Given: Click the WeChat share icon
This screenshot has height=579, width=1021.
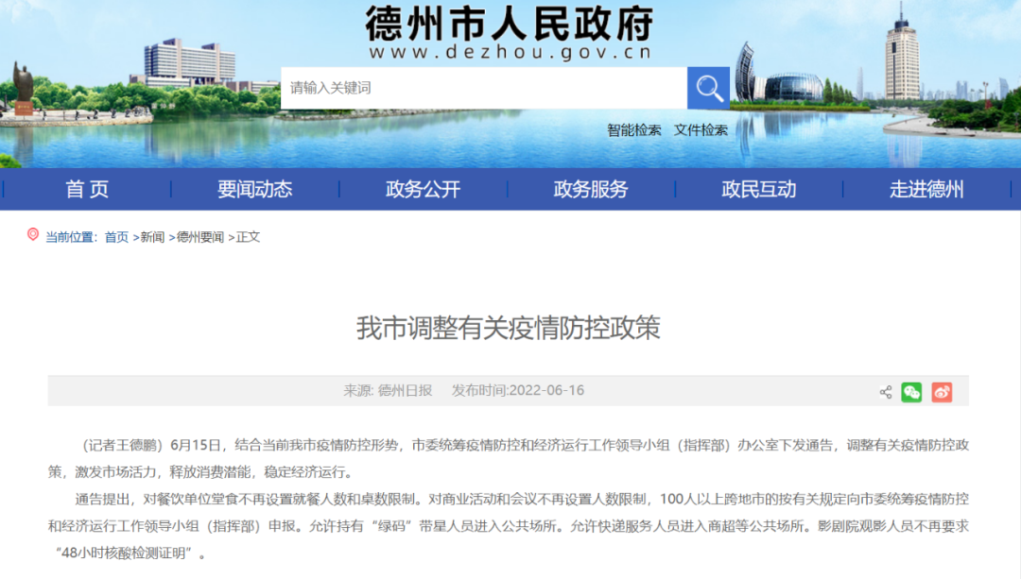Looking at the screenshot, I should [x=911, y=391].
